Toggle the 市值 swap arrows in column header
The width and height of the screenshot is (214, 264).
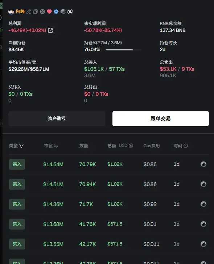pyautogui.click(x=56, y=146)
